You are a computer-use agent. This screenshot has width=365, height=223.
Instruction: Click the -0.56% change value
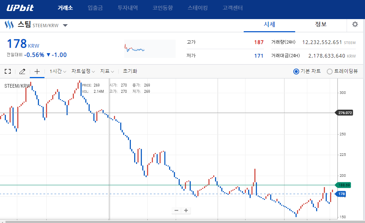click(x=34, y=55)
